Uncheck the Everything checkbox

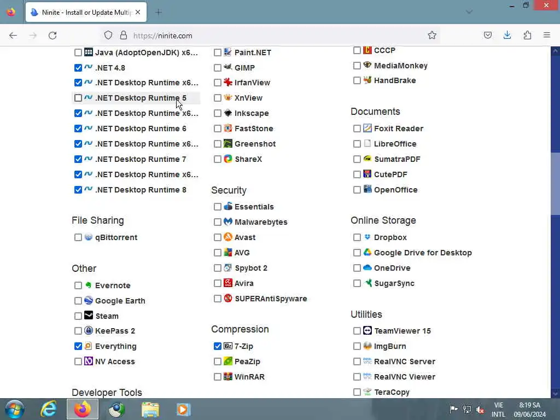coord(78,346)
